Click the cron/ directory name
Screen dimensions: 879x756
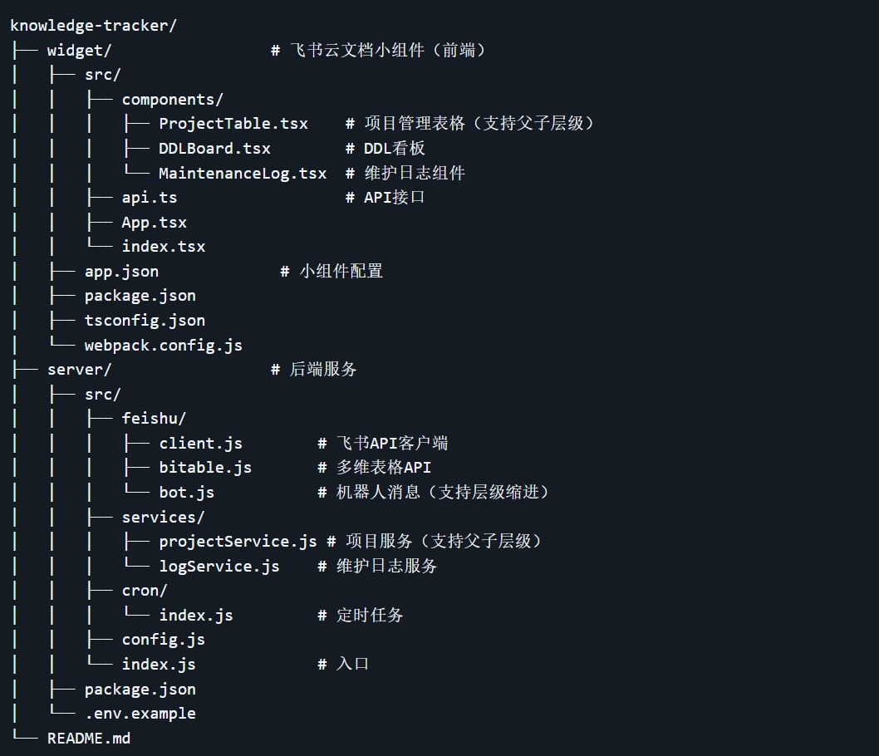[x=145, y=591]
